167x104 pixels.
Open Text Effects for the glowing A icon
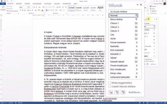[x=36, y=10]
